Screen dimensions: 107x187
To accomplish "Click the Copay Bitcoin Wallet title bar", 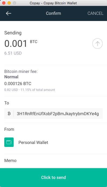I will 53,3.
